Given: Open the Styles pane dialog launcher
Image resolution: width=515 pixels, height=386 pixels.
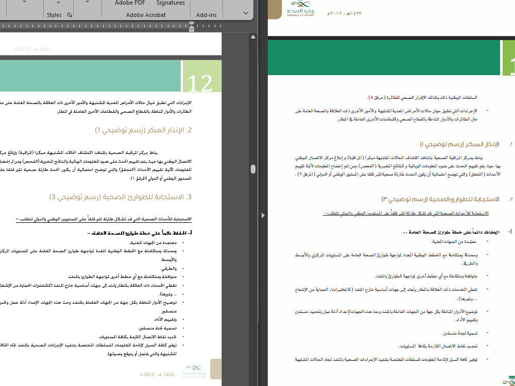Looking at the screenshot, I should point(70,15).
